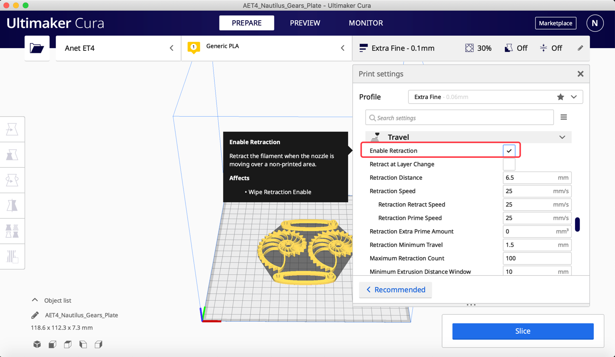
Task: Open the Generic PLA material selector
Action: [267, 48]
